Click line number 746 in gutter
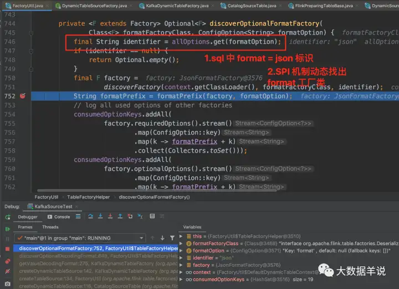The image size is (399, 289). tap(9, 42)
